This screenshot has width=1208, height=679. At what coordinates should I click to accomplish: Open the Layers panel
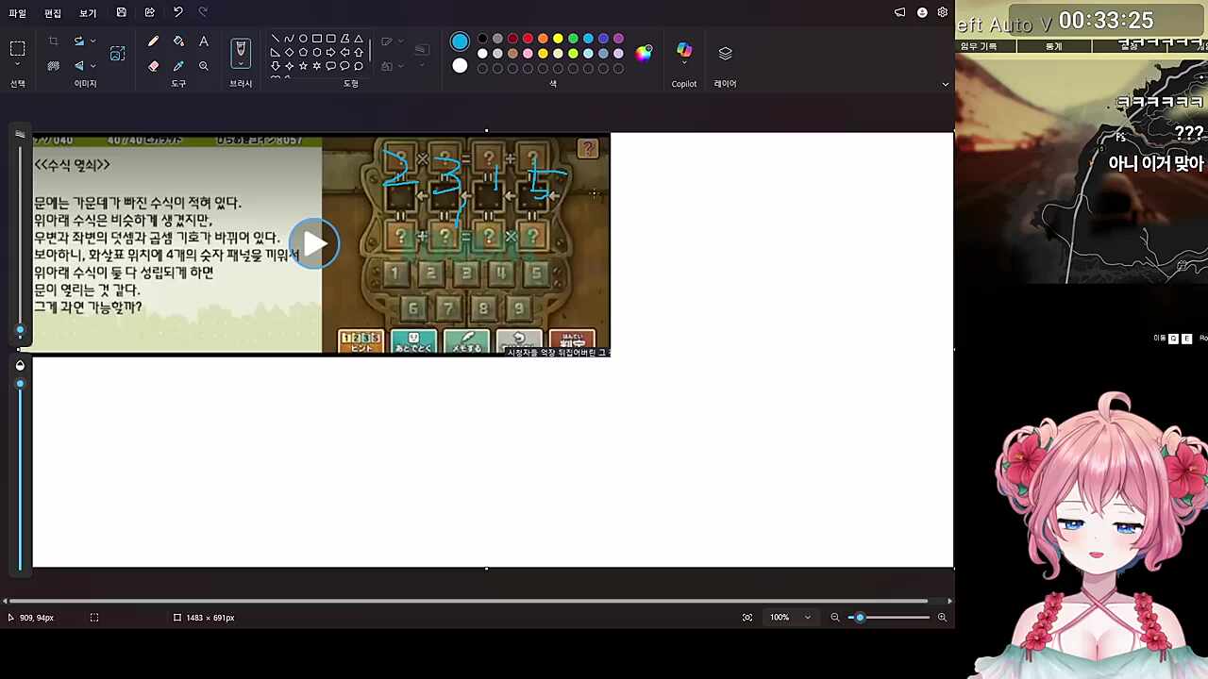[x=725, y=54]
